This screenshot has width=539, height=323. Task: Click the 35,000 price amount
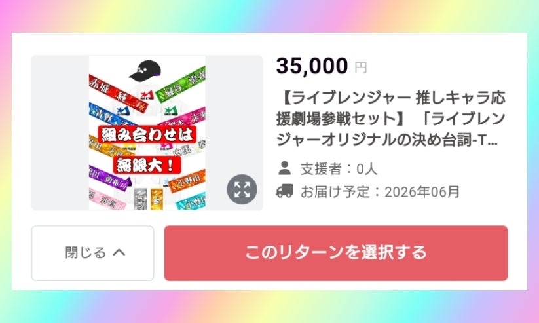pyautogui.click(x=312, y=66)
